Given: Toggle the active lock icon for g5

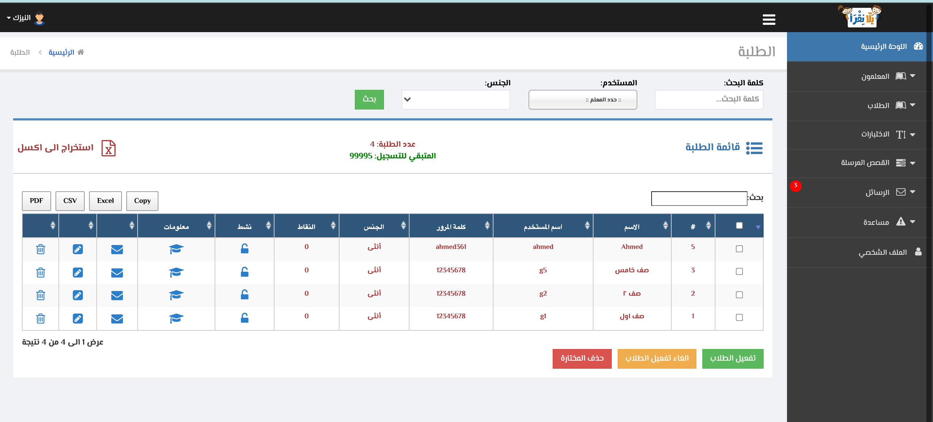Looking at the screenshot, I should pos(245,272).
